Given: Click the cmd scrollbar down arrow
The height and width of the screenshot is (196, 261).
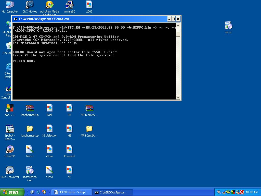Looking at the screenshot, I should tap(178, 97).
